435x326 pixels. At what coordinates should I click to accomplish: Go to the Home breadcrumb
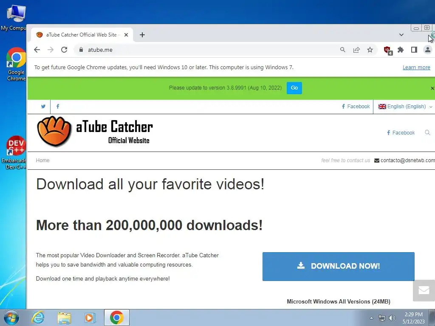point(43,160)
